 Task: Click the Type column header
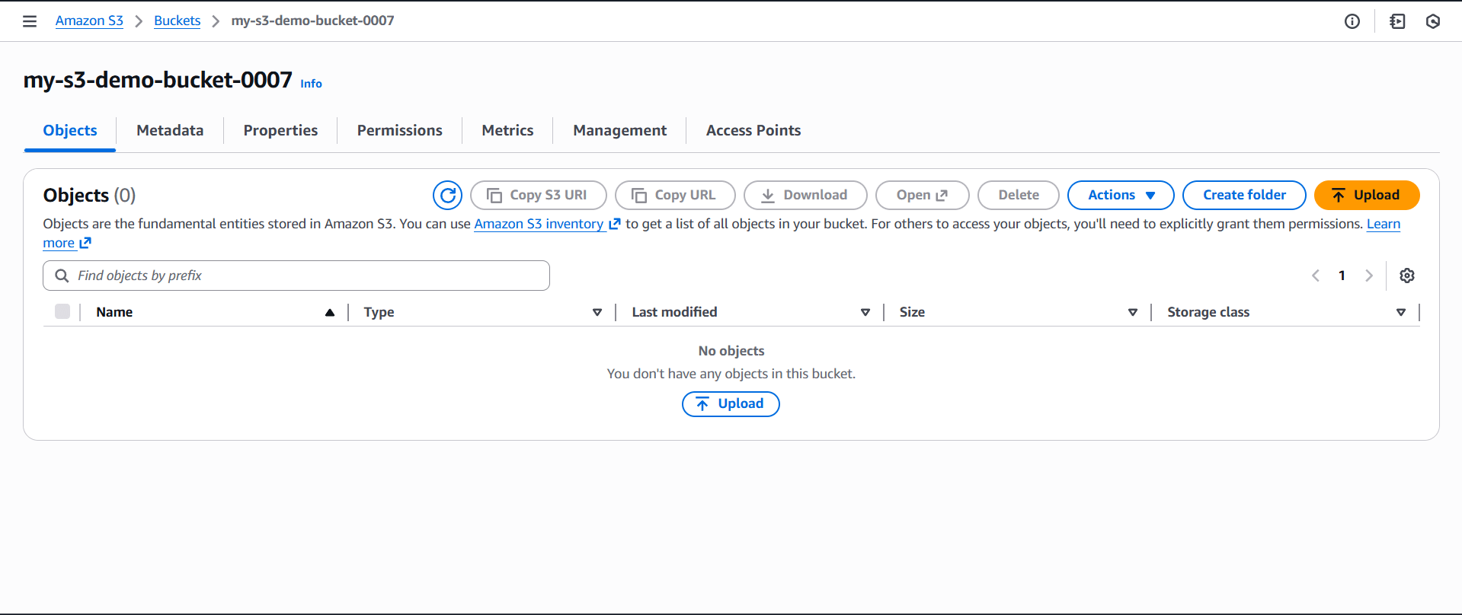pos(379,312)
